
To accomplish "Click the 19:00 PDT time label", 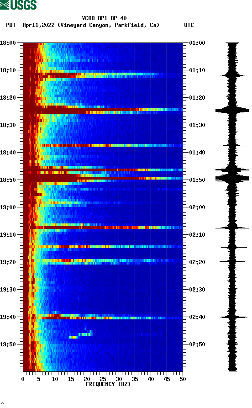I will click(8, 207).
